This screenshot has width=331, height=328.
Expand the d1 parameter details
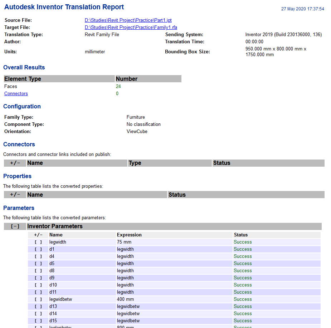pyautogui.click(x=38, y=249)
